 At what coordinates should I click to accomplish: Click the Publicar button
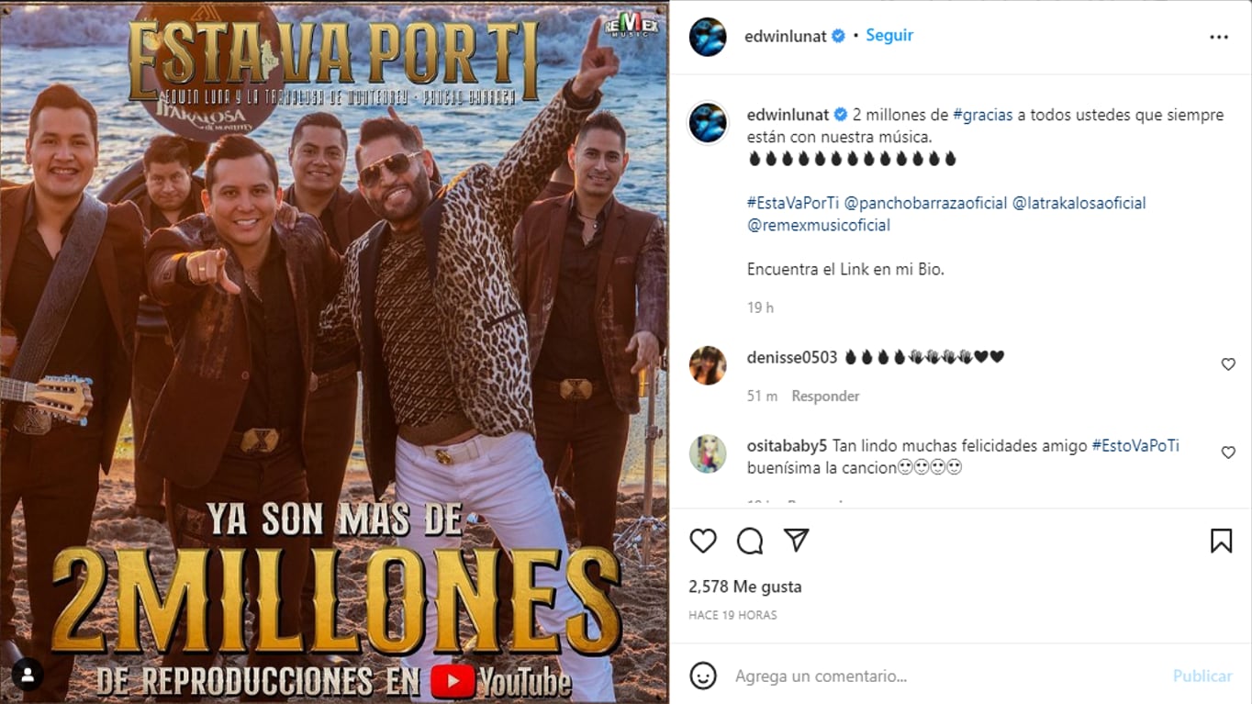[x=1202, y=676]
